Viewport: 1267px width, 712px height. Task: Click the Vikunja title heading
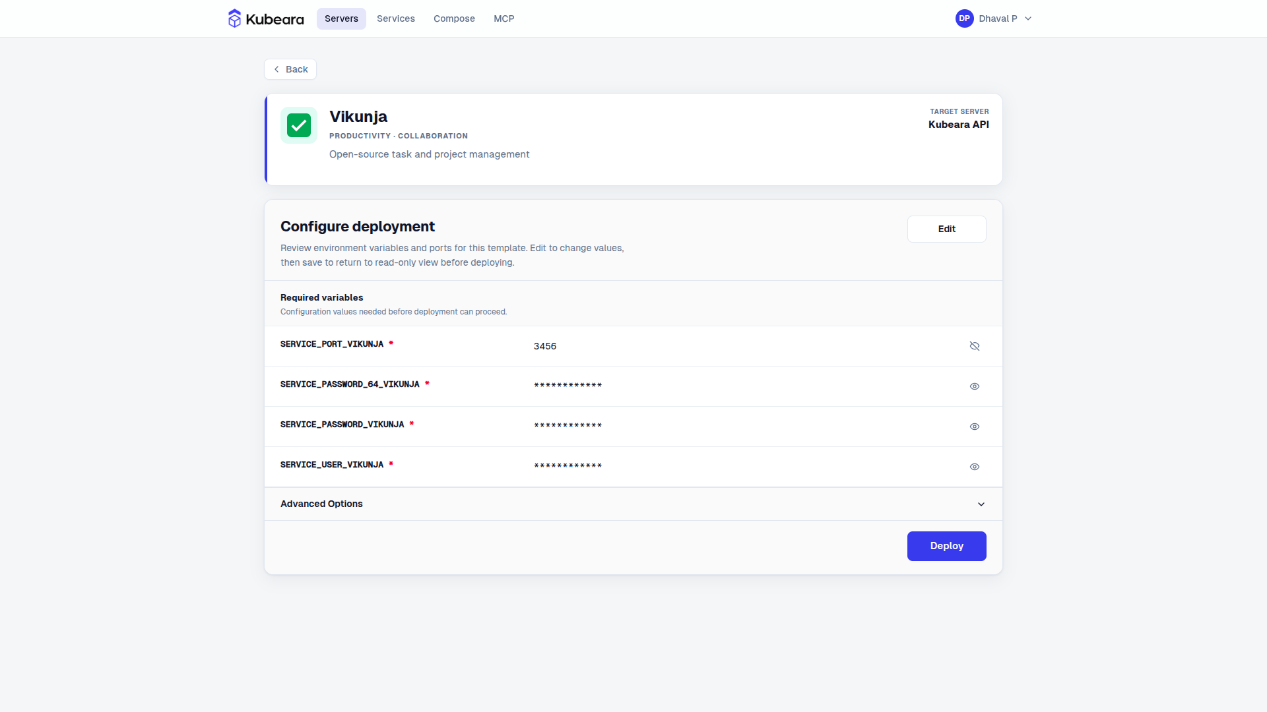click(x=358, y=117)
